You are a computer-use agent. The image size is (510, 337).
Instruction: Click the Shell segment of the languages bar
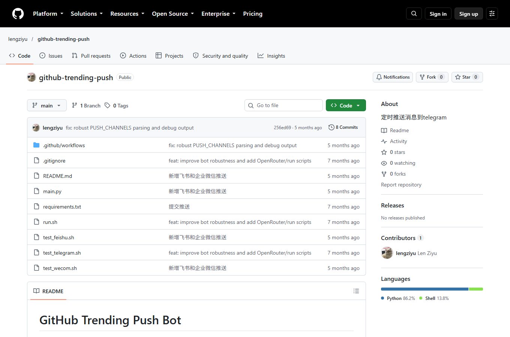coord(476,289)
